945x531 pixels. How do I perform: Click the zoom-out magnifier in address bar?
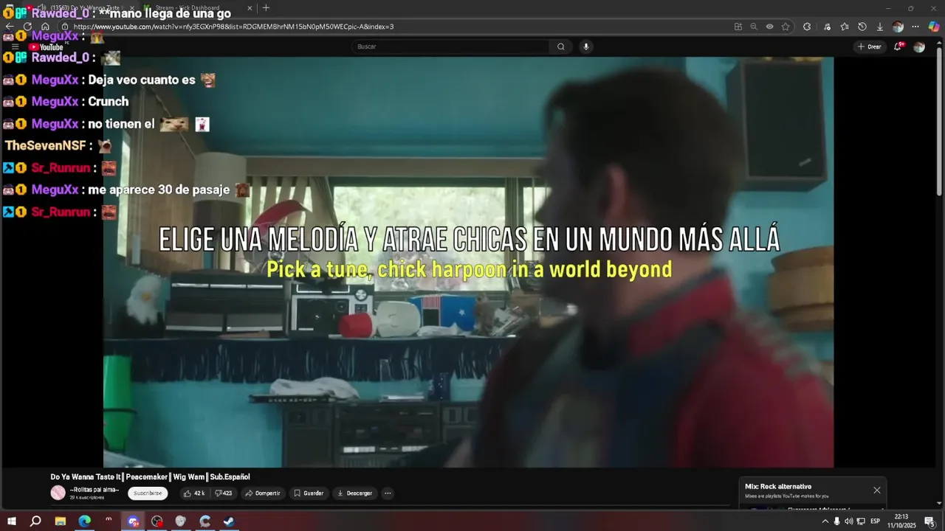[754, 27]
